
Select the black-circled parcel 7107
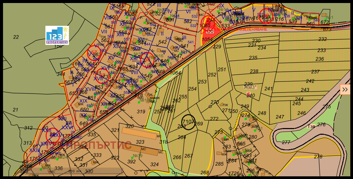[189, 122]
